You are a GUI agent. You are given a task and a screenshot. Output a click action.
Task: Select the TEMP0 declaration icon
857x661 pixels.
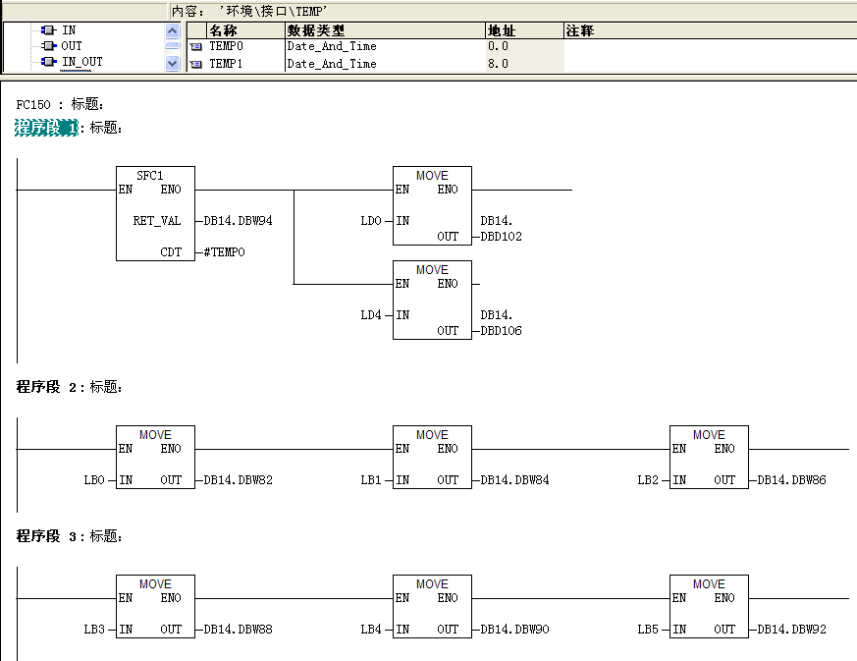(196, 45)
